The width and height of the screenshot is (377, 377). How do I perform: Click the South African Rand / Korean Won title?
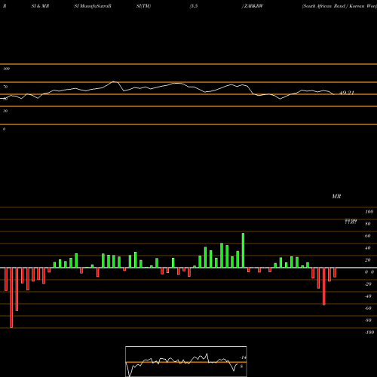(339, 6)
